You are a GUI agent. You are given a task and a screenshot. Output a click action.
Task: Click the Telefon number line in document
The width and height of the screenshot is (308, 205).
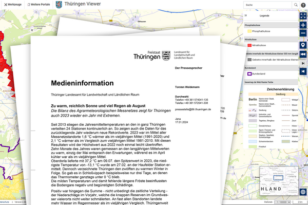pos(191,100)
